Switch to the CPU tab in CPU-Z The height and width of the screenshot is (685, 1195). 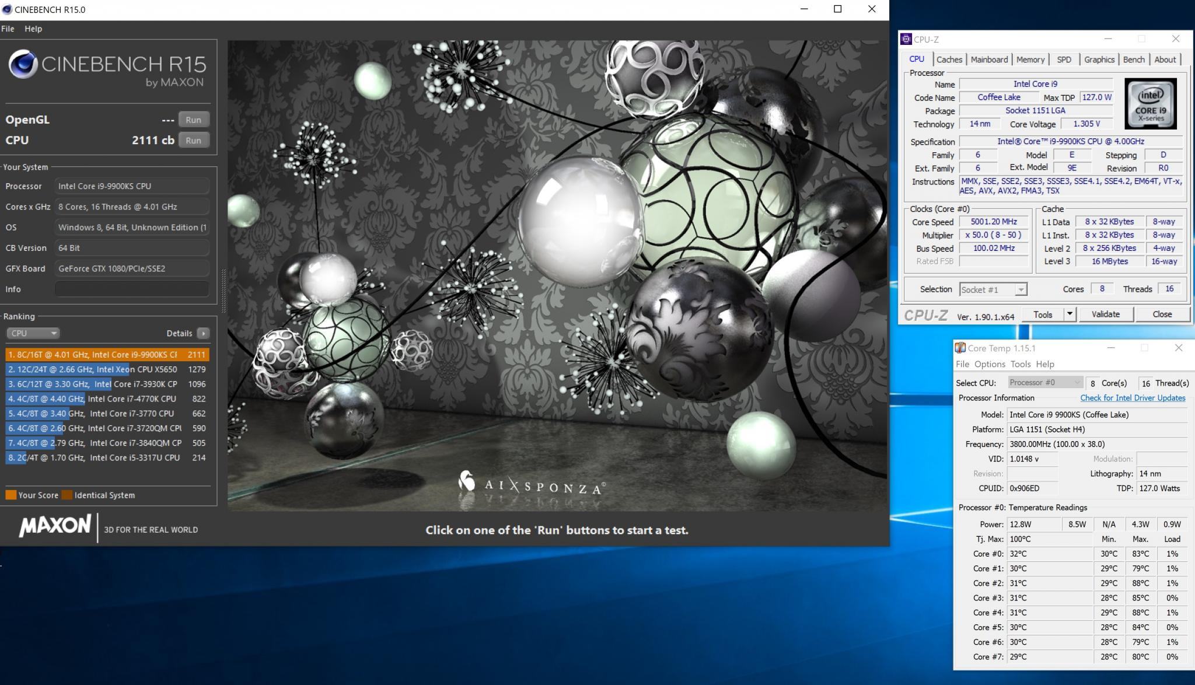916,59
